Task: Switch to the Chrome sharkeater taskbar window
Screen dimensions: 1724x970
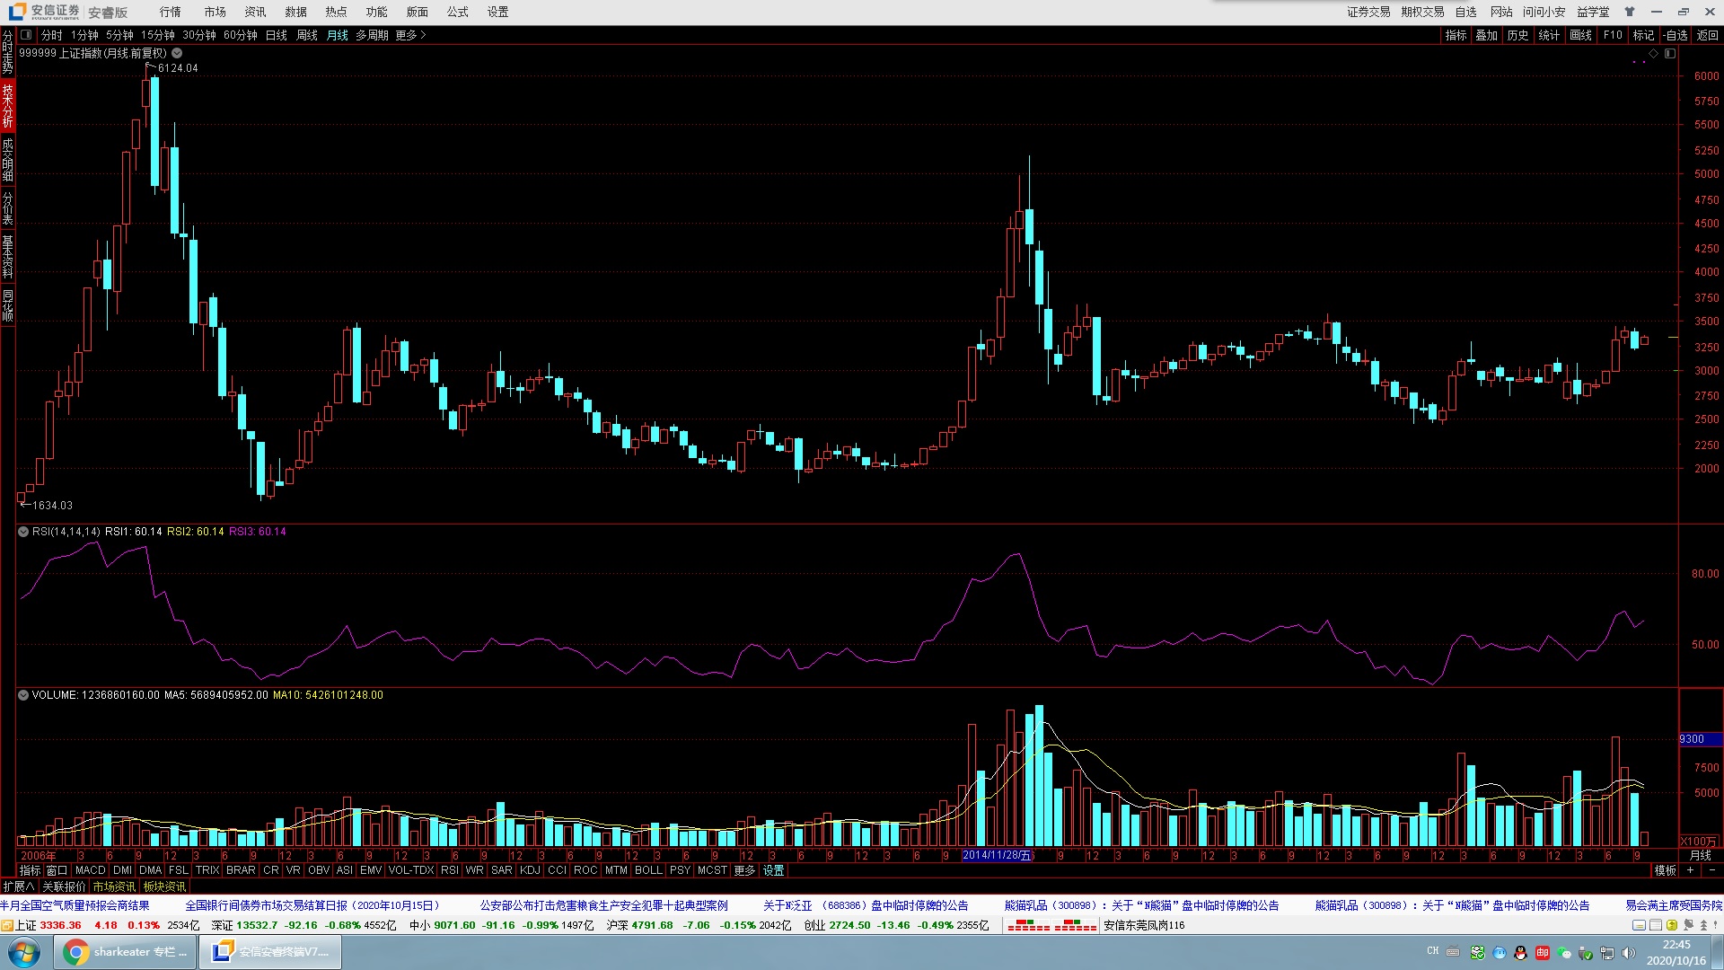Action: click(123, 952)
